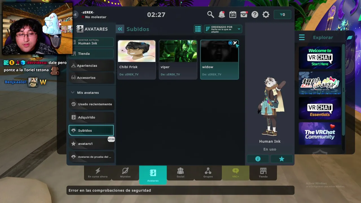Click the Explorar panel scrollbar
Screen dimensions: 361x203
343,90
